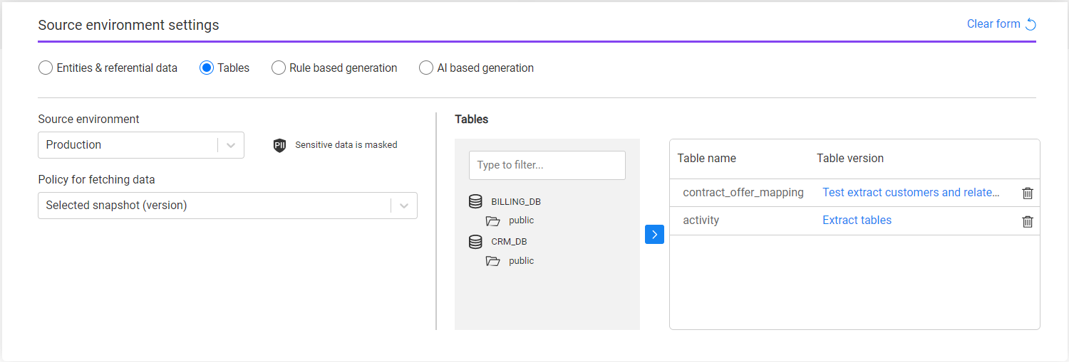Click the folder icon under CRM_DB
This screenshot has height=362, width=1069.
pyautogui.click(x=493, y=262)
